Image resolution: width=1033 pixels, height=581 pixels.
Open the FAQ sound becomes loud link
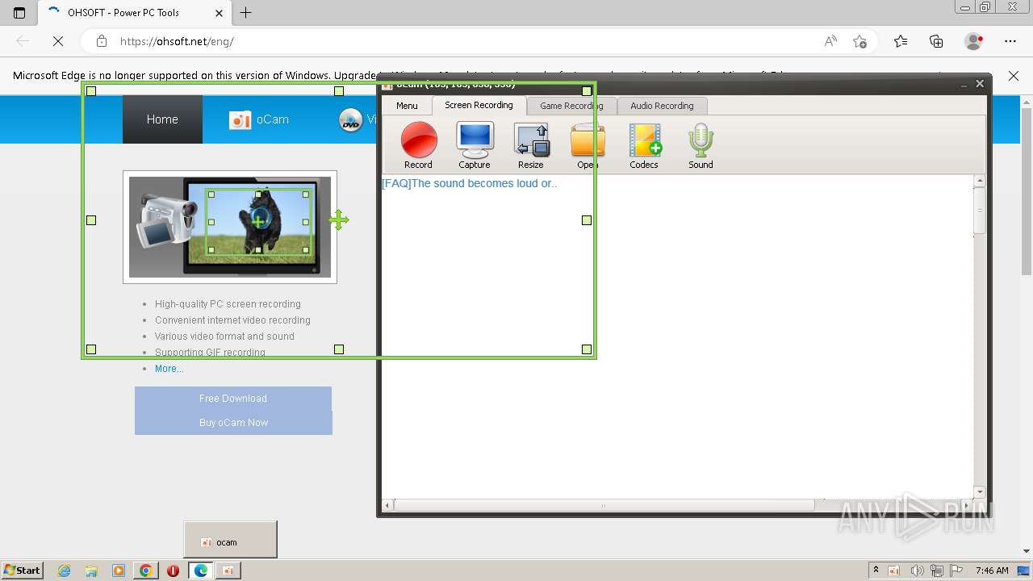tap(469, 183)
